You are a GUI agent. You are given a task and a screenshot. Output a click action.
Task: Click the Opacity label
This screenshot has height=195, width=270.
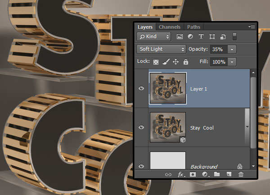point(198,49)
